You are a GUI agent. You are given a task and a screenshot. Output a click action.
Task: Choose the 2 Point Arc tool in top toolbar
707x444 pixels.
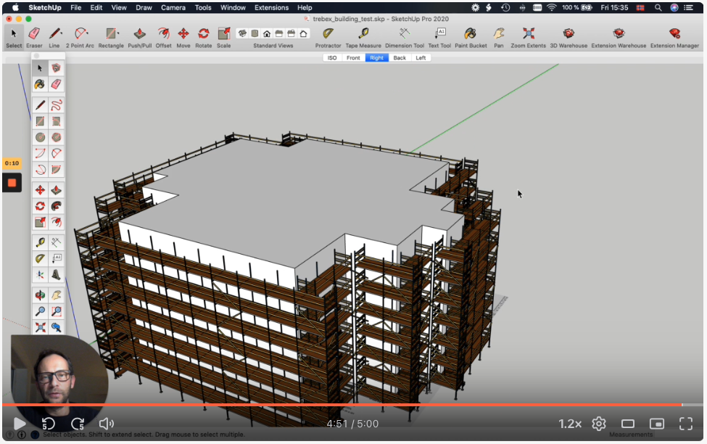click(80, 38)
